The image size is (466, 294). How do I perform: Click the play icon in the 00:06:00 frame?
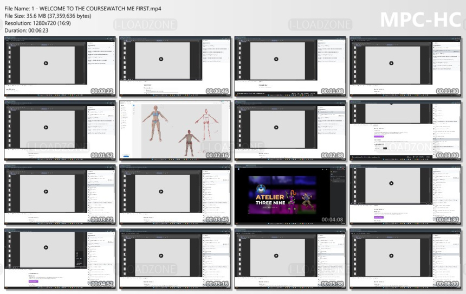point(391,255)
